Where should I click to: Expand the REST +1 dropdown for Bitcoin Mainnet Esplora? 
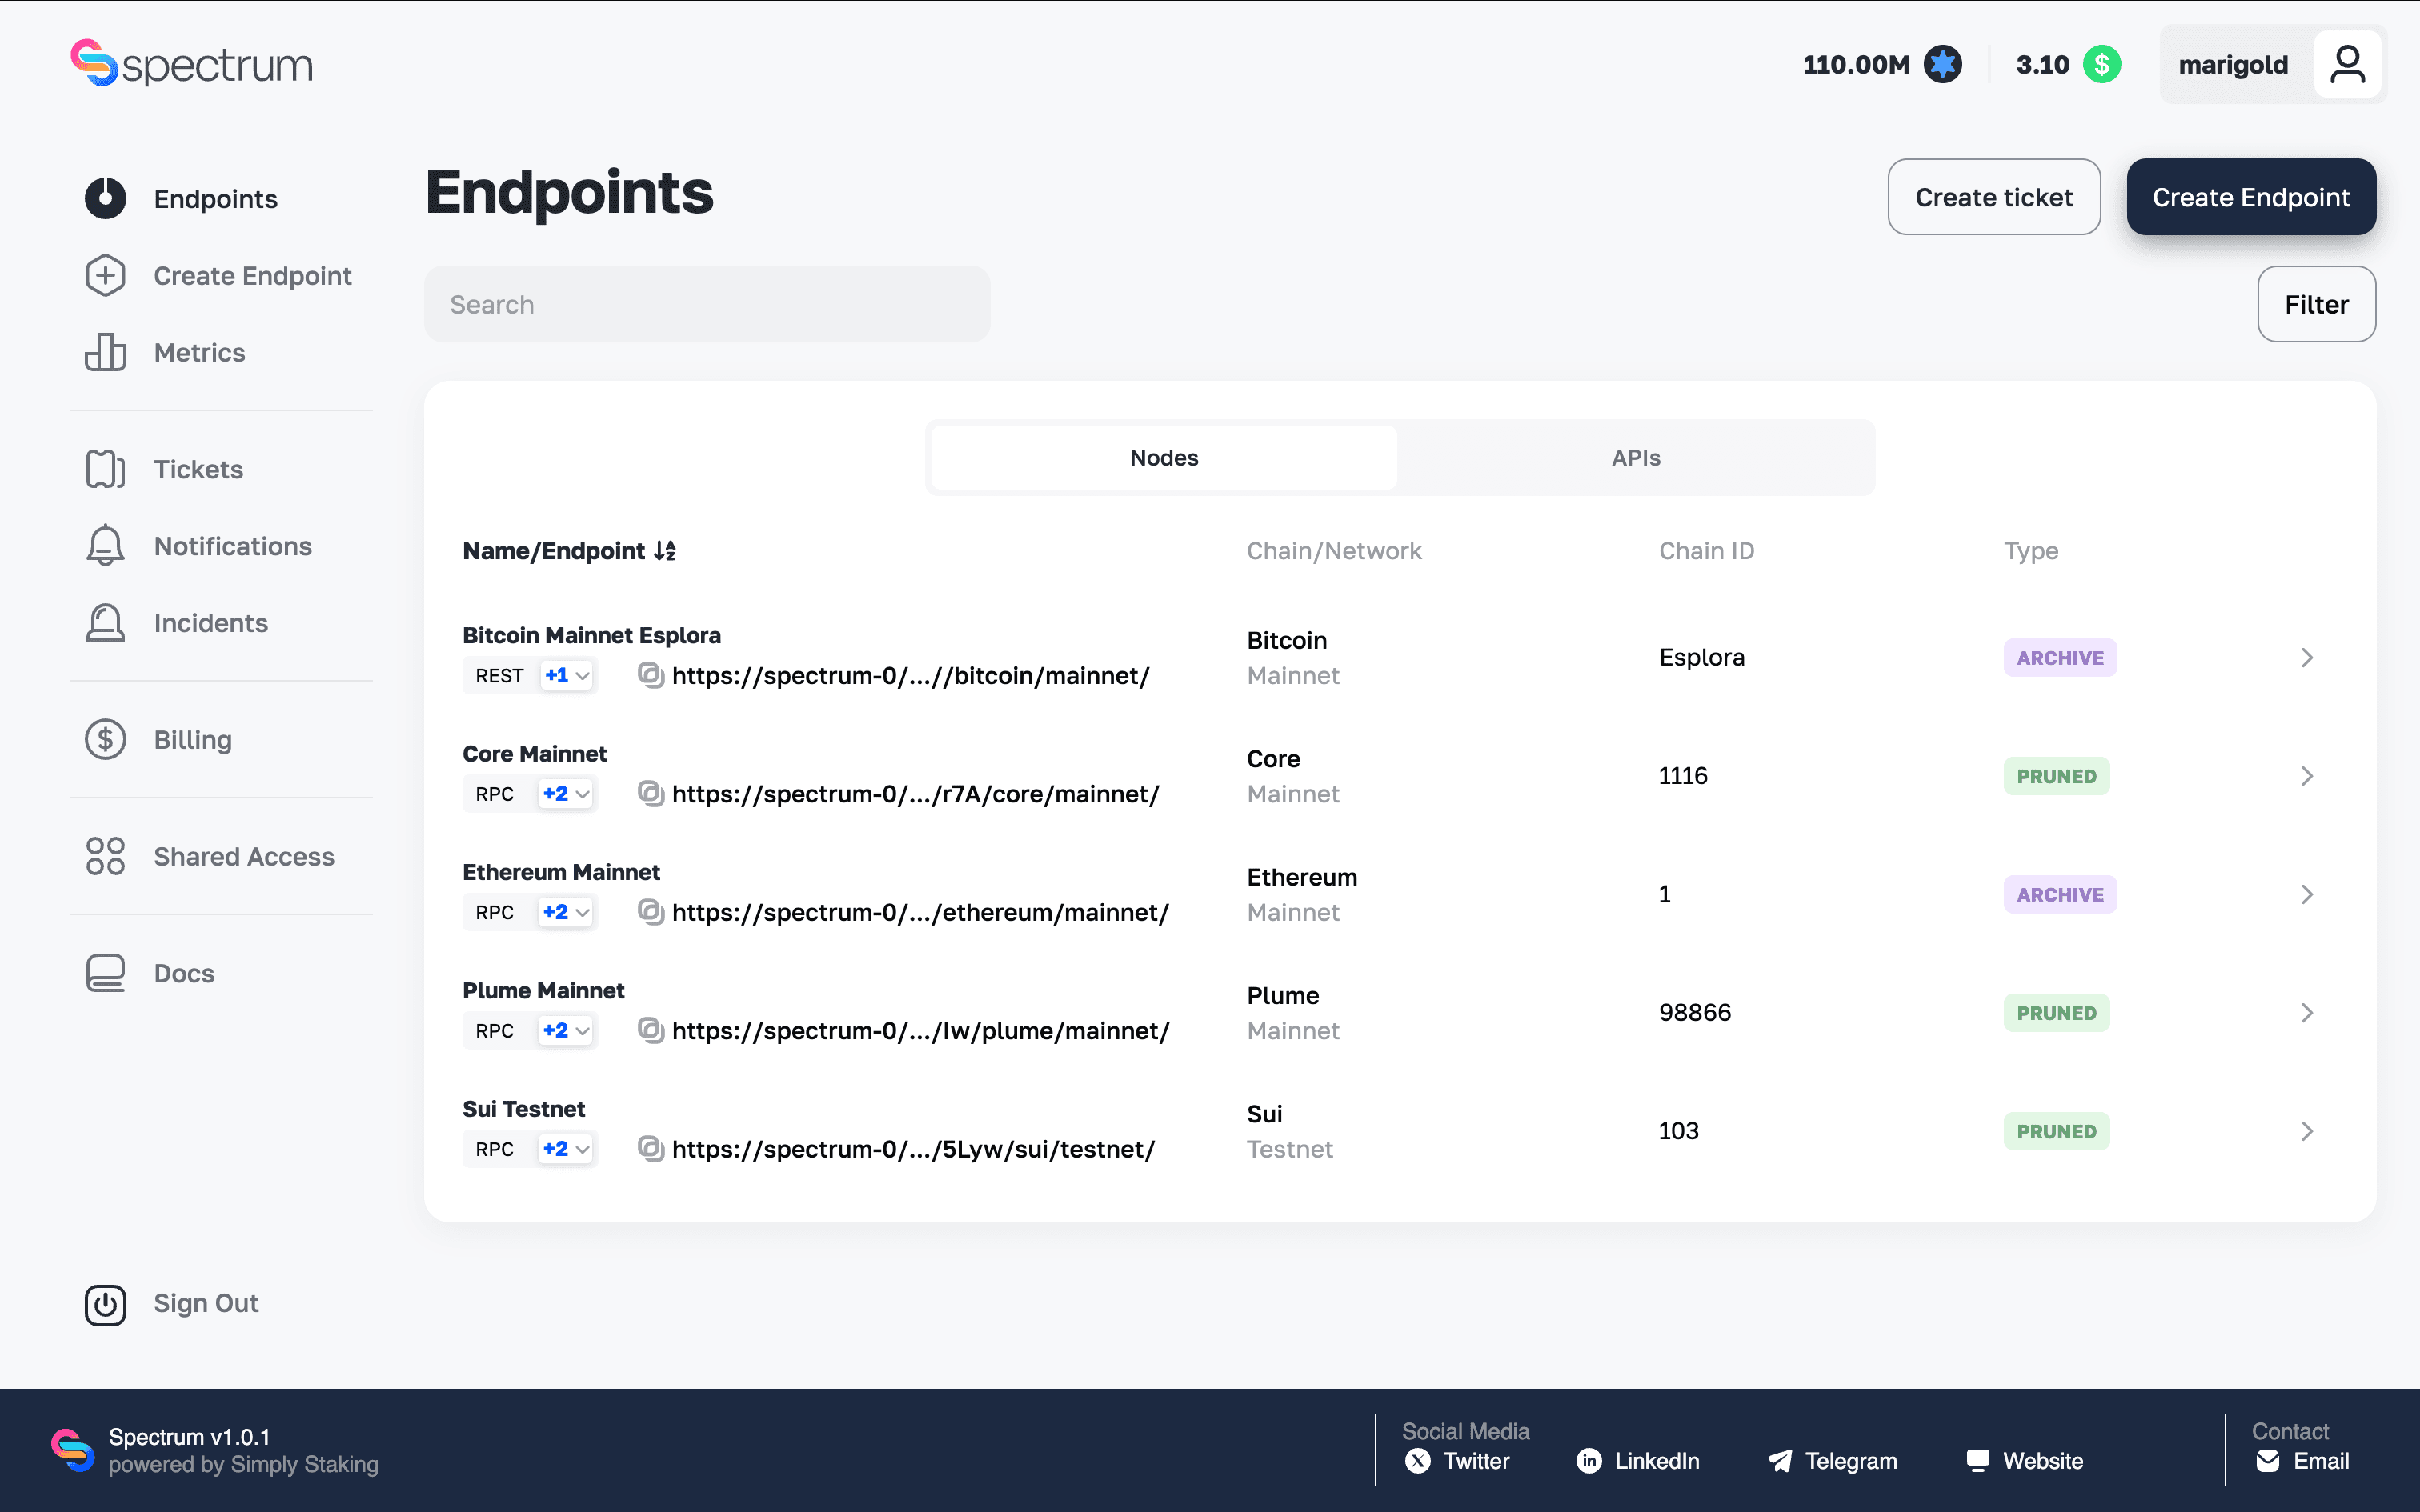[566, 675]
